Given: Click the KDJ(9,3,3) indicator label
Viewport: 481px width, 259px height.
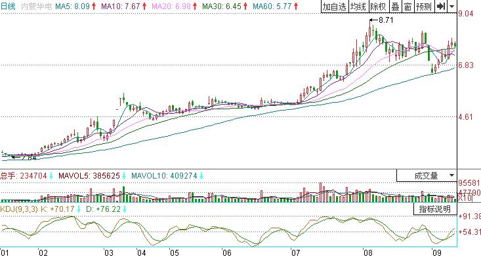Looking at the screenshot, I should [19, 209].
